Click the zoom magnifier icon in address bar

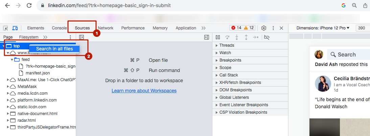tap(354, 5)
